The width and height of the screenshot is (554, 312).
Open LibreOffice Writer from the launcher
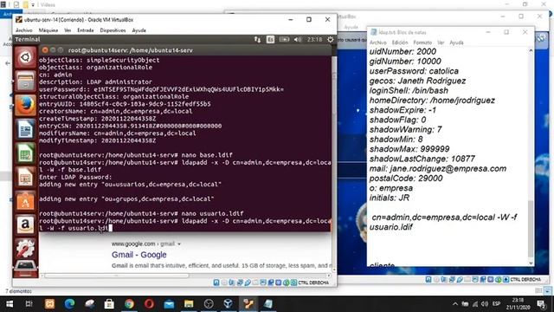click(25, 129)
